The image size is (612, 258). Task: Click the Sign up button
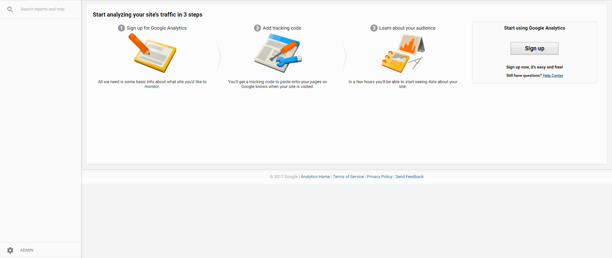click(x=535, y=48)
